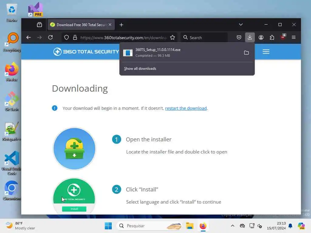The image size is (311, 233).
Task: Open the Firefox account icon
Action: tap(261, 37)
